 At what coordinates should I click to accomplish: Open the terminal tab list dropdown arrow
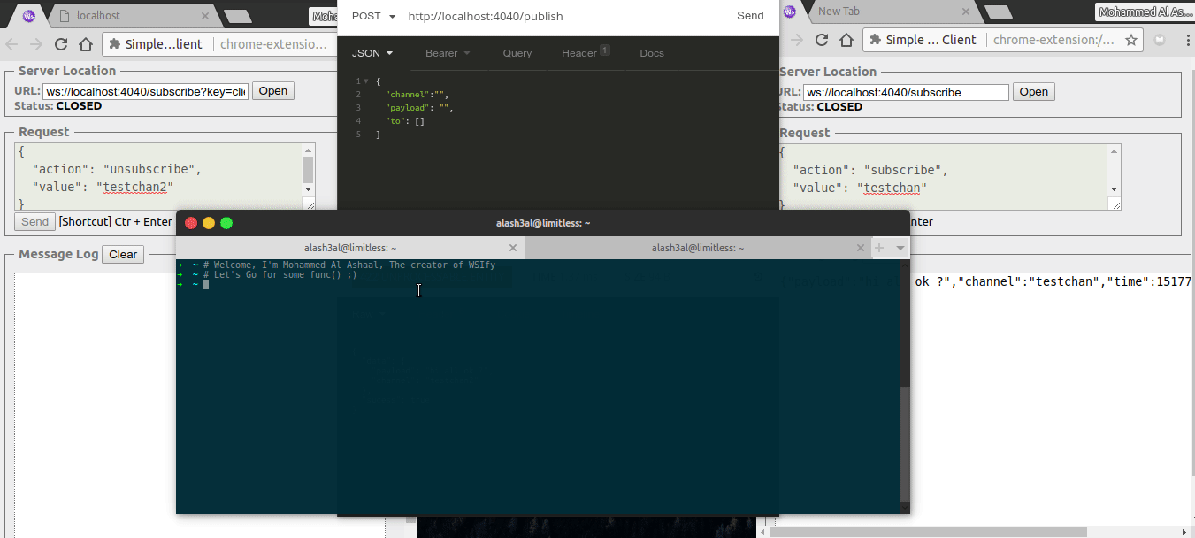pyautogui.click(x=900, y=249)
